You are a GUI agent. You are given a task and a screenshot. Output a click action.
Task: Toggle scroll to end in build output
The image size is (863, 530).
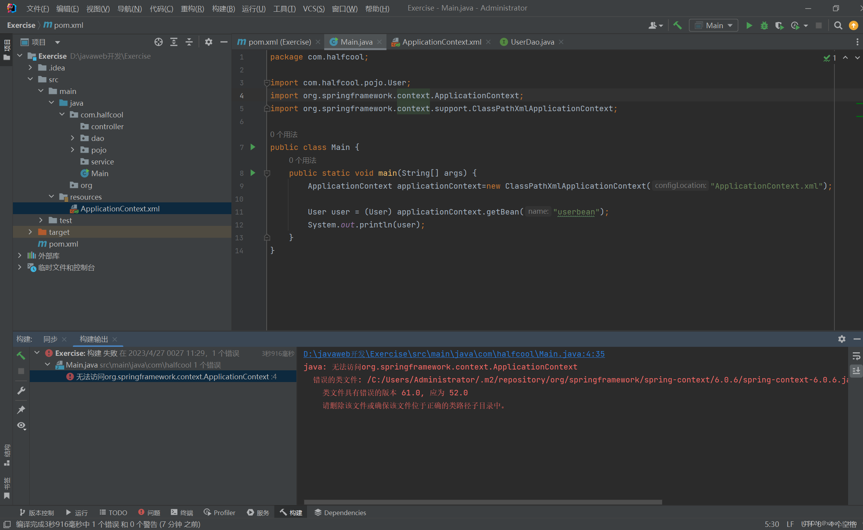[856, 370]
